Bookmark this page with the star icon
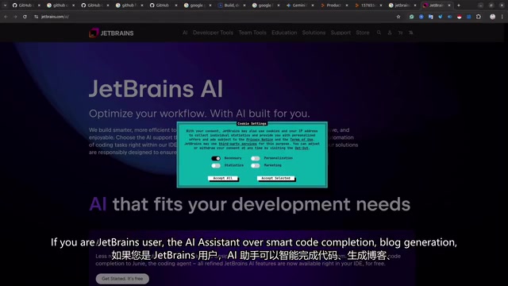Image resolution: width=508 pixels, height=286 pixels. (x=398, y=17)
